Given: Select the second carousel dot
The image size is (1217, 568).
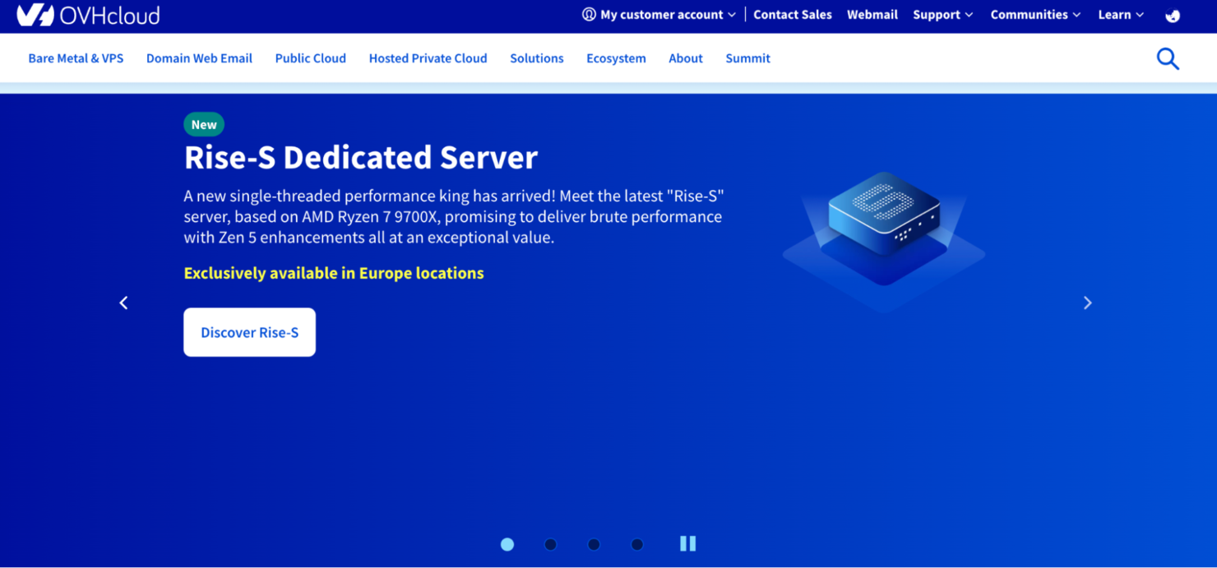Looking at the screenshot, I should 550,543.
